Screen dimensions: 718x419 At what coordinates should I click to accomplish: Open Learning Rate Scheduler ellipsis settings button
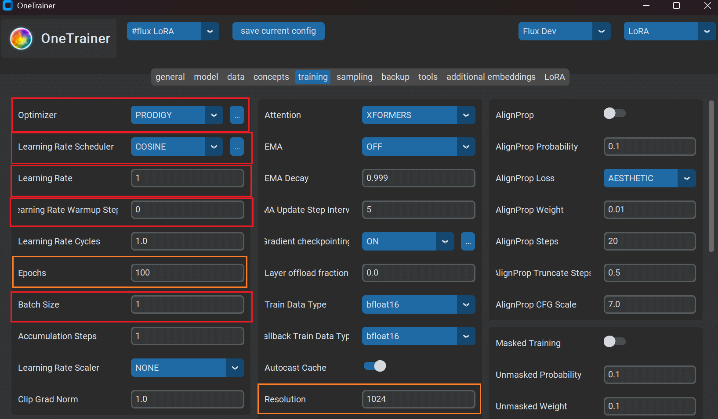(x=237, y=147)
